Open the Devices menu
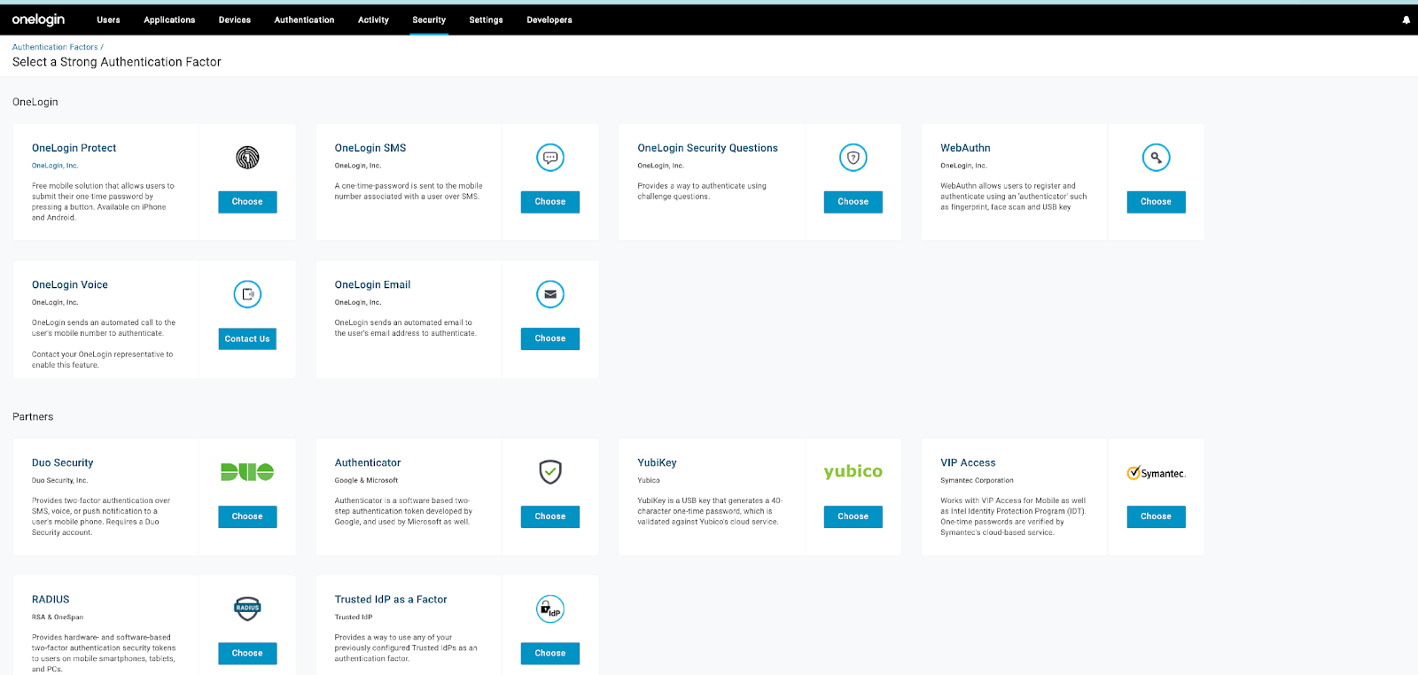Image resolution: width=1418 pixels, height=675 pixels. coord(235,19)
